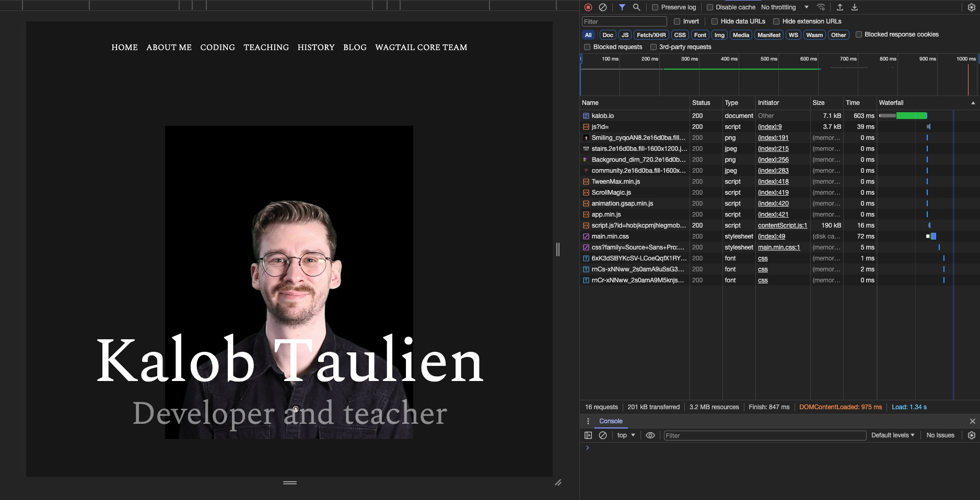Filter requests by Other
Screen dimensions: 980x500
pyautogui.click(x=838, y=35)
